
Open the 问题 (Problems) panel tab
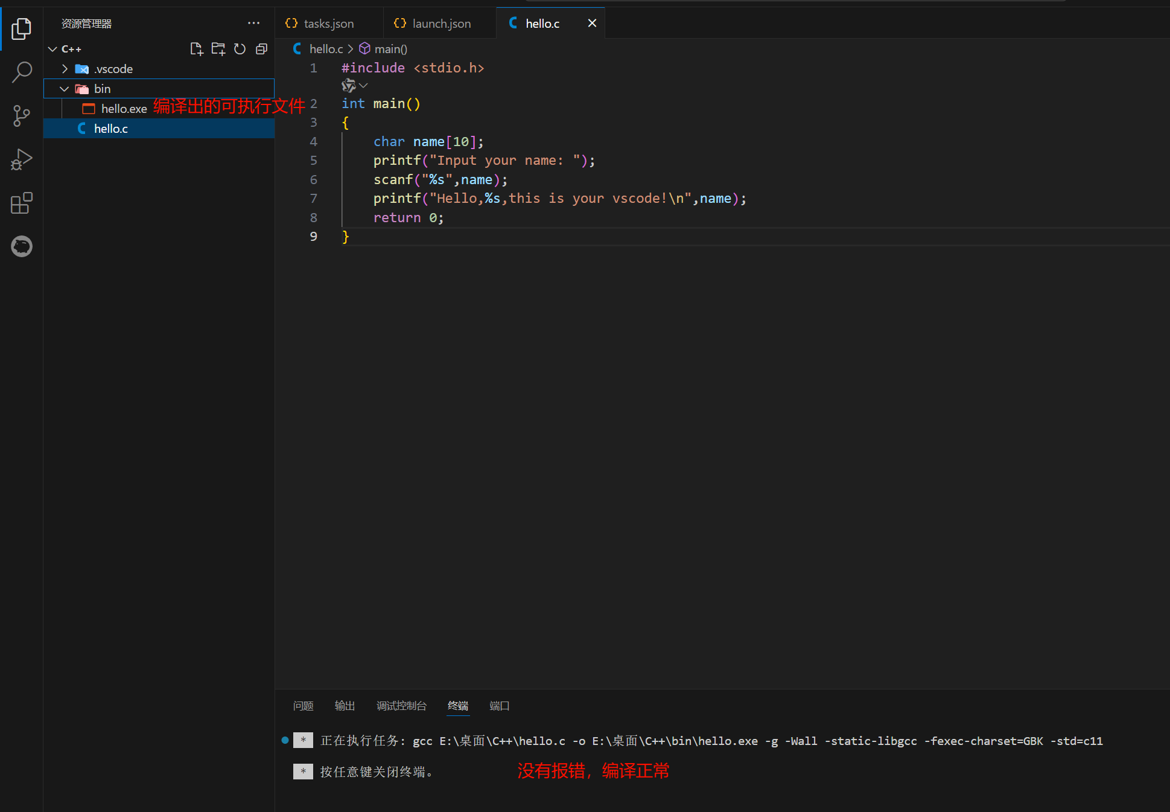coord(303,706)
